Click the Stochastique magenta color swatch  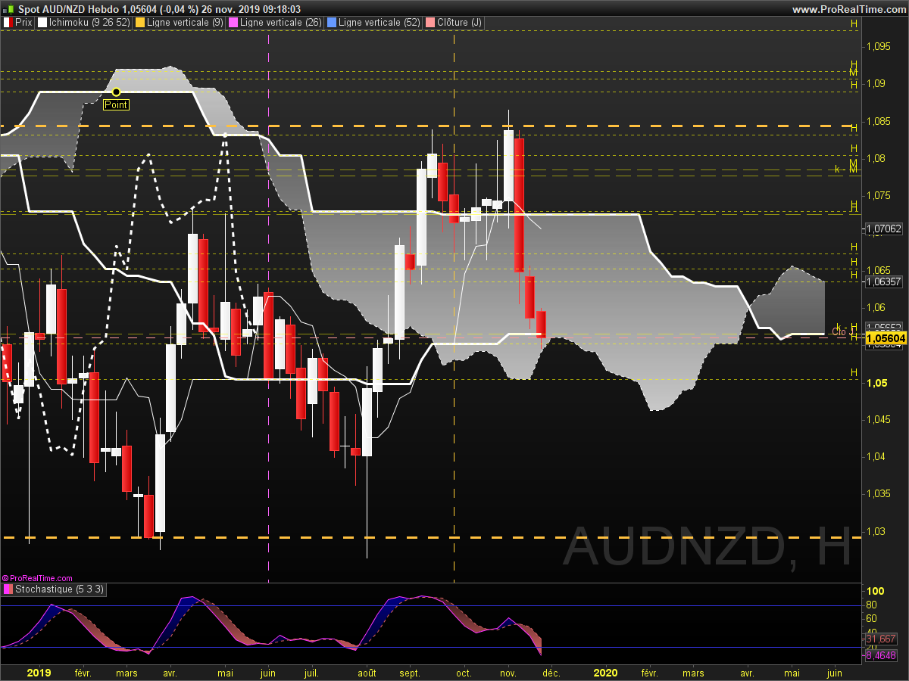pyautogui.click(x=8, y=589)
